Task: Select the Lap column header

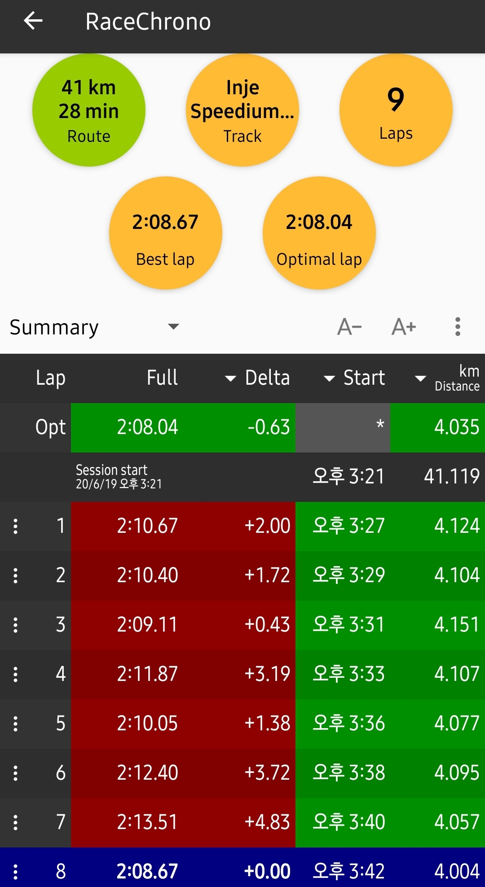Action: pyautogui.click(x=51, y=378)
